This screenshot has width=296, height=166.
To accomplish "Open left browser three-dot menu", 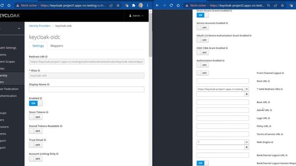I will [x=148, y=6].
